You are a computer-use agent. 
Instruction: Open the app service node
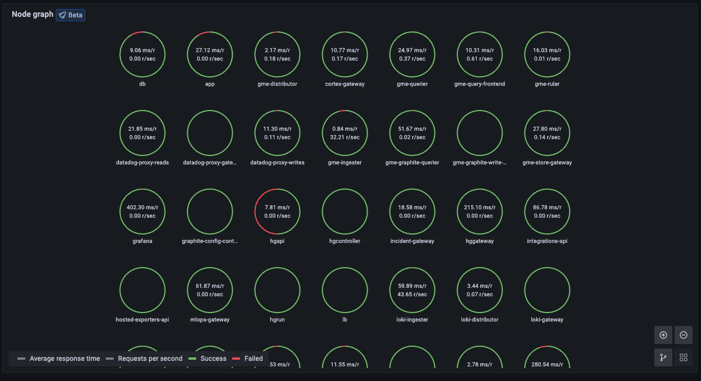[210, 54]
